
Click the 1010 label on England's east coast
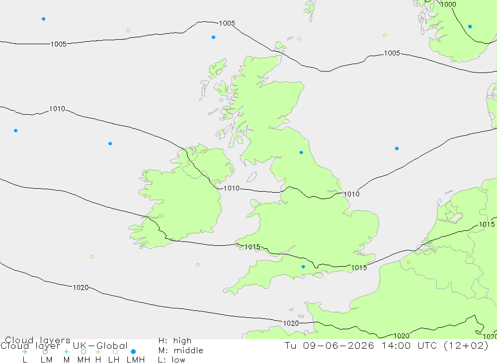point(351,194)
